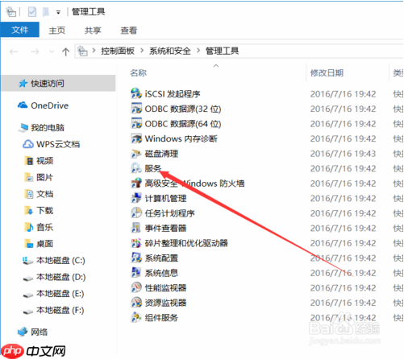Open 本地磁盘 (D:) in navigation pane
Screen dimensions: 404x359
point(60,277)
